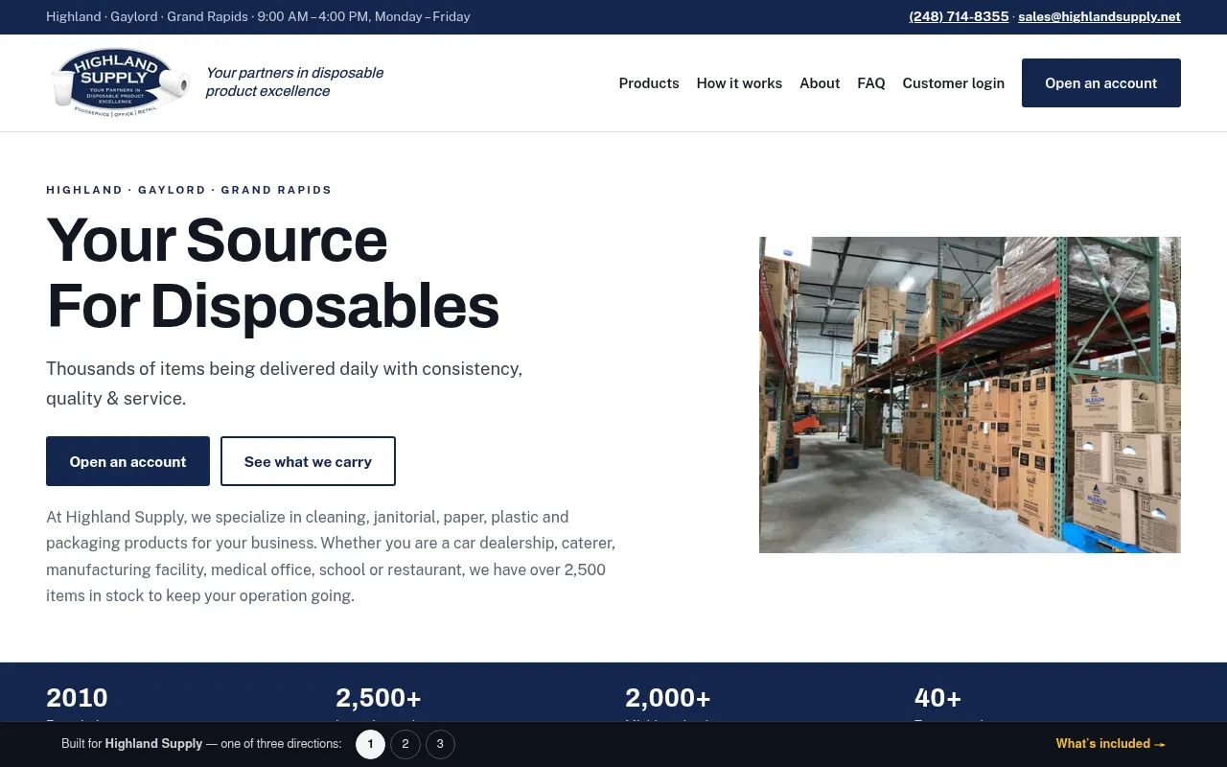Click 'Thousands of items being delivered daily' subheading

point(285,383)
